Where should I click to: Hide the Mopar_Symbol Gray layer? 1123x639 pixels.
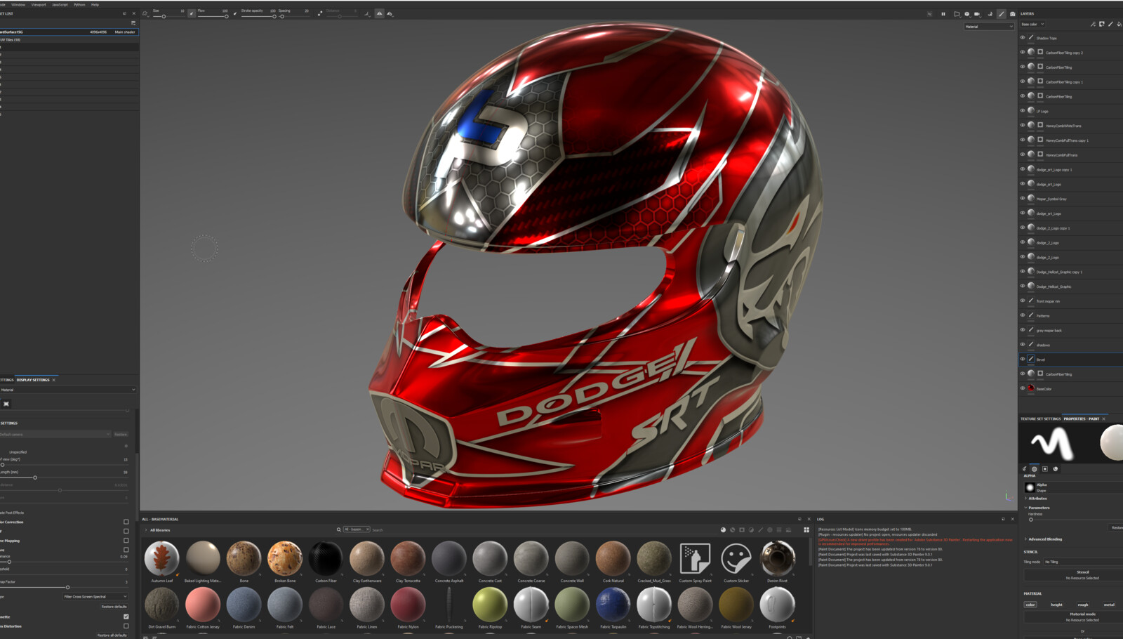pos(1023,199)
